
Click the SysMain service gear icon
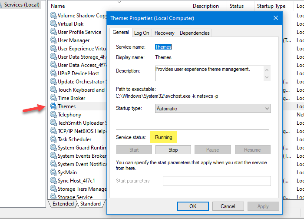[x=53, y=173]
